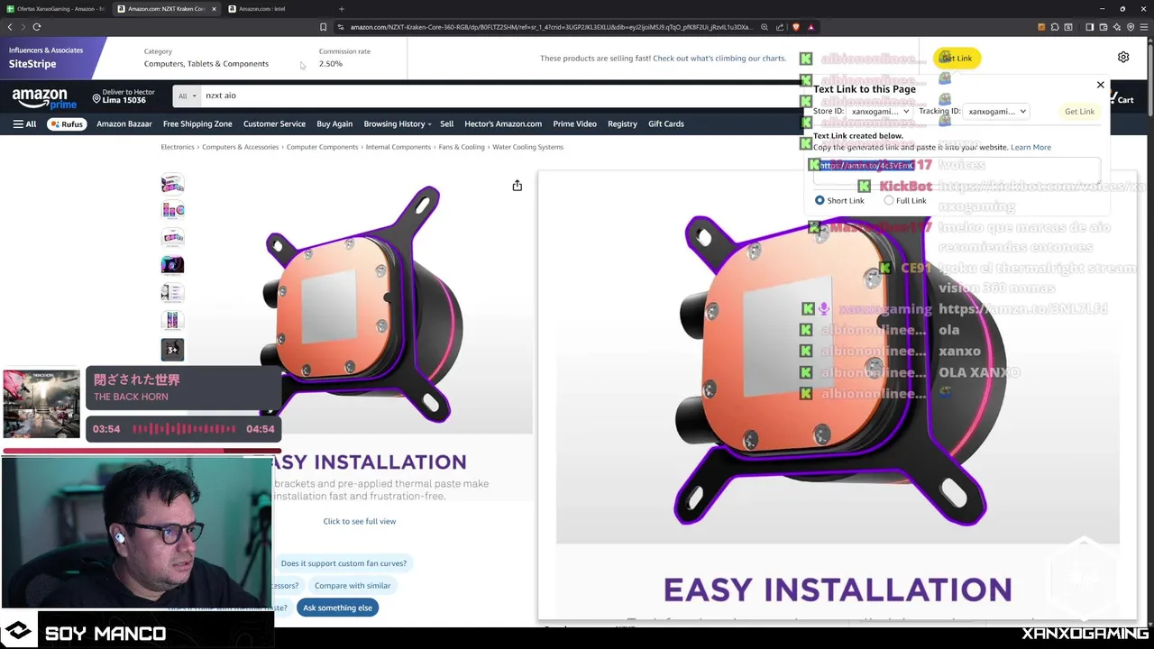Viewport: 1154px width, 649px height.
Task: Open the browser hamburger menu
Action: point(1144,27)
